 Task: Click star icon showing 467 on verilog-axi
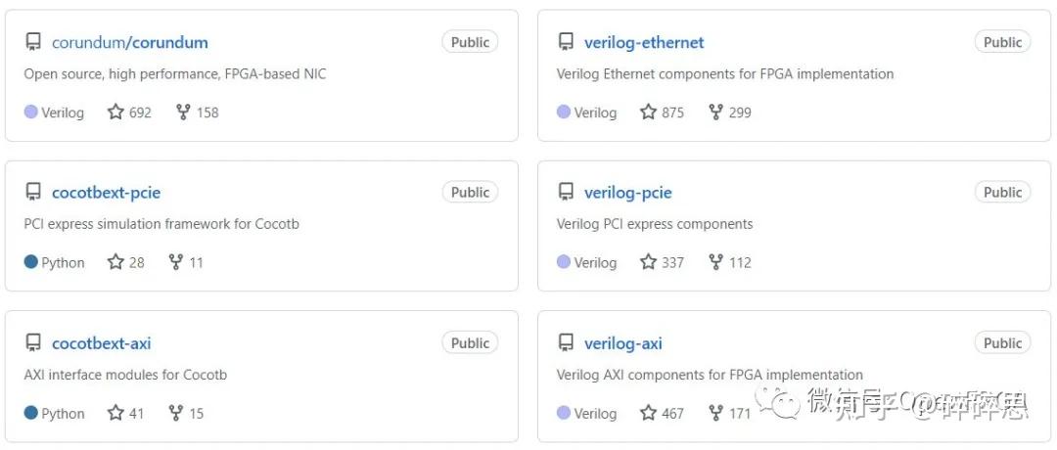pos(648,413)
